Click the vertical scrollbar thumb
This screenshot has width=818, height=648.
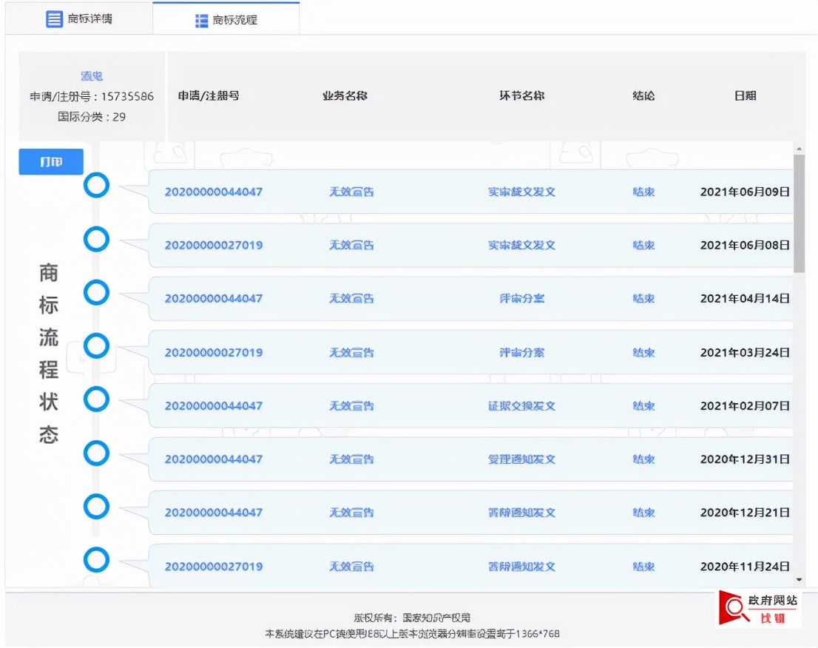pyautogui.click(x=799, y=213)
